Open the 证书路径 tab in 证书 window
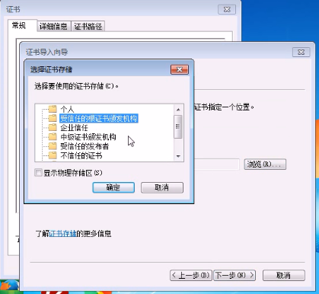 click(88, 26)
